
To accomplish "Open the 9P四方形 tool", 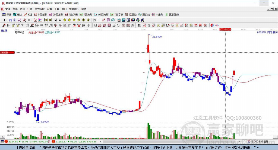I will [x=56, y=15].
